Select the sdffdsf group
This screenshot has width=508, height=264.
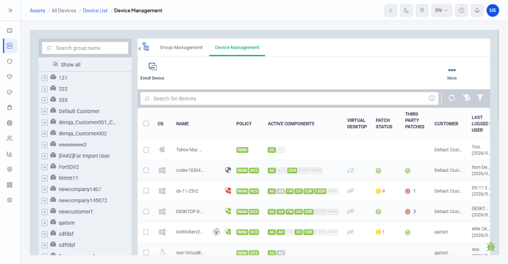[x=67, y=245]
